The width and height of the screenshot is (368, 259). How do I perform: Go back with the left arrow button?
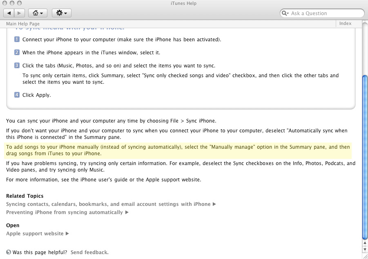[x=9, y=13]
